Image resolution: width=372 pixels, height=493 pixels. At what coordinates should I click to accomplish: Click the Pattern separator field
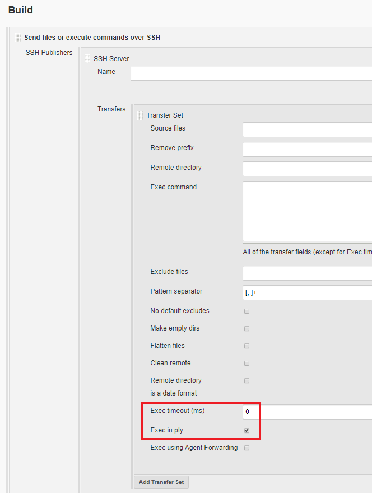coord(307,292)
